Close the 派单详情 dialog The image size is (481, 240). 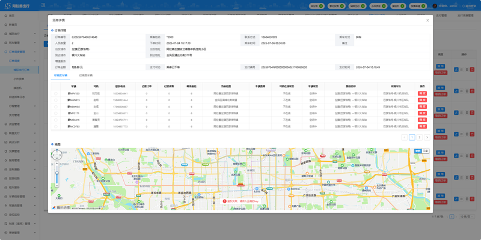coord(427,20)
